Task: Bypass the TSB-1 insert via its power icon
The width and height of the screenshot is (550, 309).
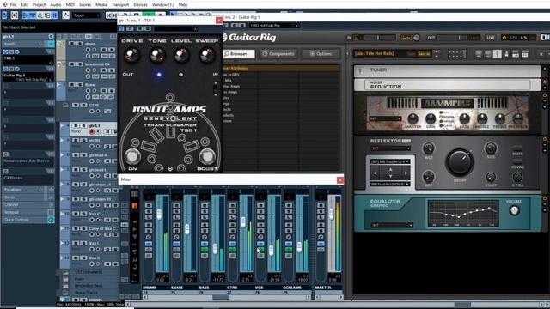Action: pos(5,51)
